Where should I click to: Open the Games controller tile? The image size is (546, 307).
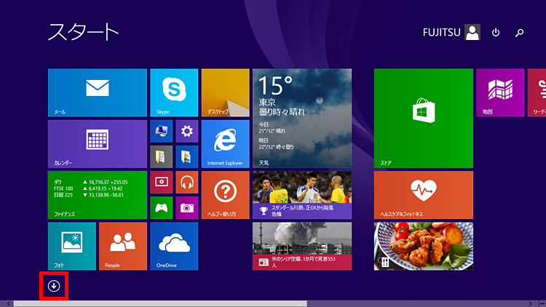coord(161,208)
